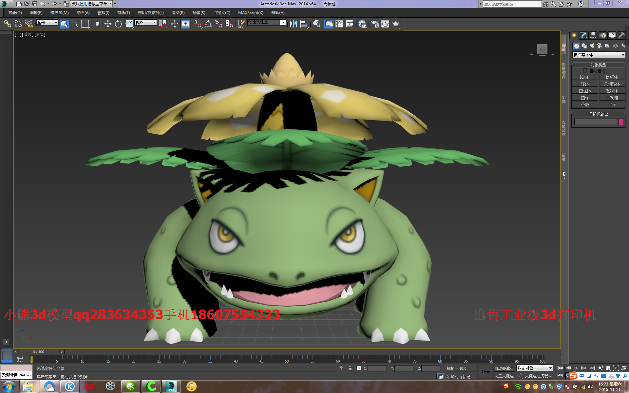629x393 pixels.
Task: Click the 茶壶 teapot button
Action: tap(585, 104)
